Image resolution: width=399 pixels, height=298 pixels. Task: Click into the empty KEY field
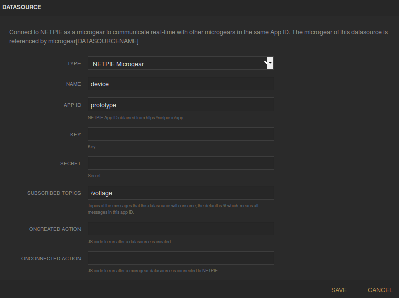(181, 134)
